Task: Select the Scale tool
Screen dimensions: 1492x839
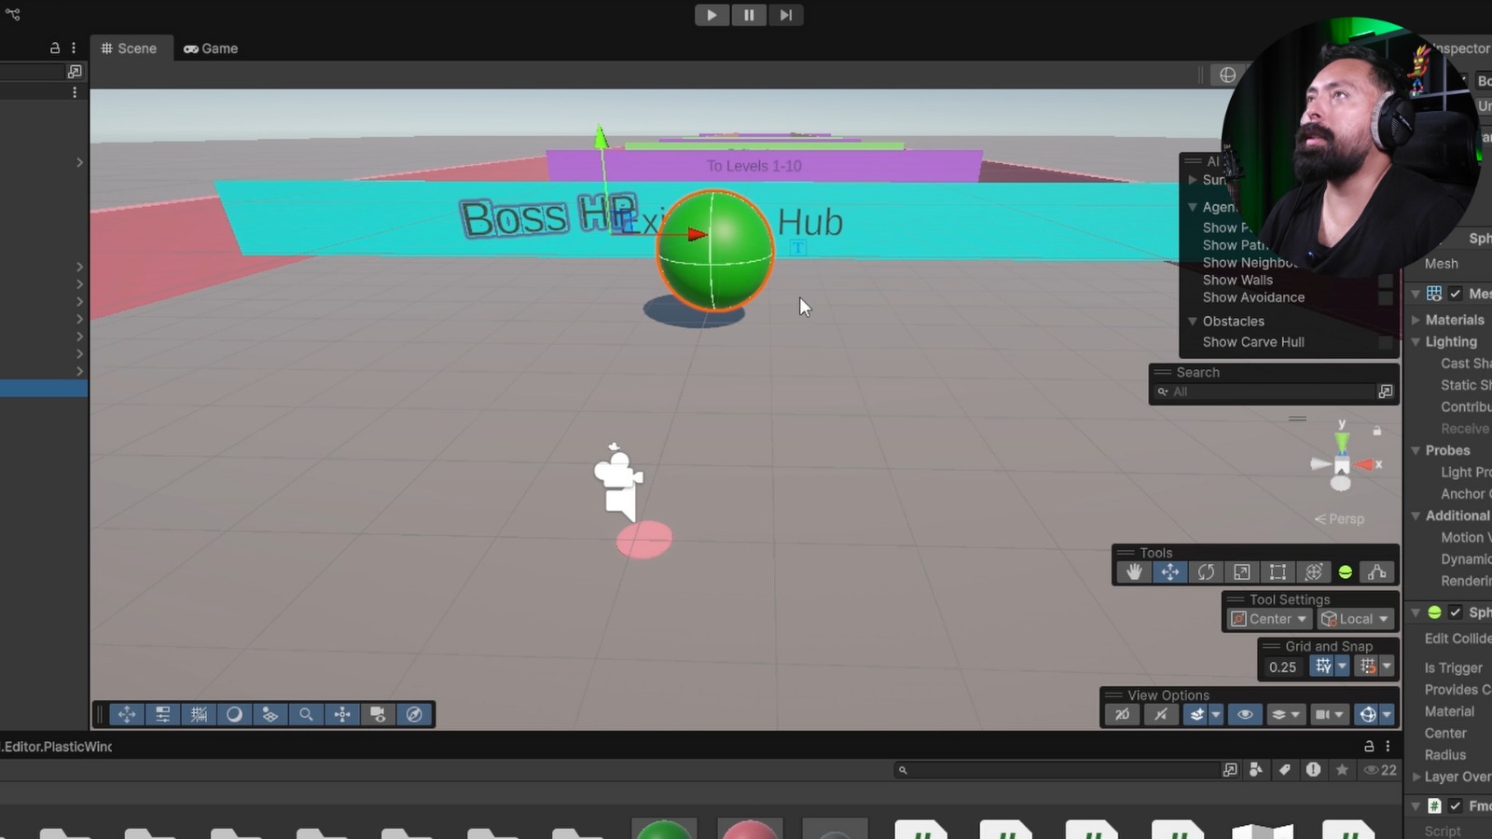Action: click(1242, 572)
